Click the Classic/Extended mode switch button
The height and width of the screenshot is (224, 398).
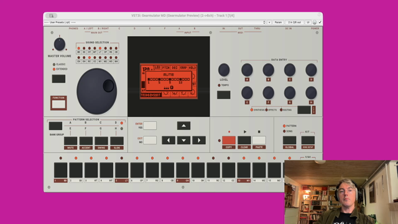(x=58, y=79)
